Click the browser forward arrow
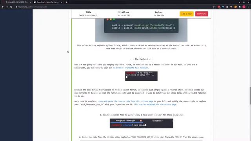This screenshot has width=251, height=141. pos(7,7)
